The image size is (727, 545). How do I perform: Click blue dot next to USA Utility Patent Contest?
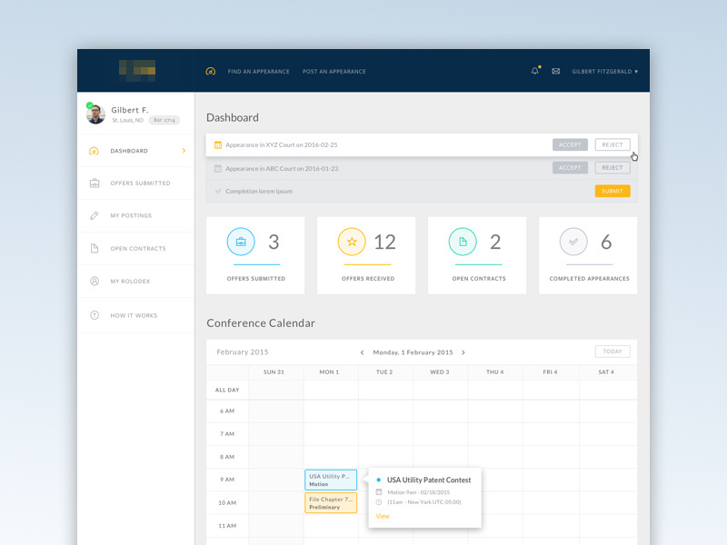point(379,481)
